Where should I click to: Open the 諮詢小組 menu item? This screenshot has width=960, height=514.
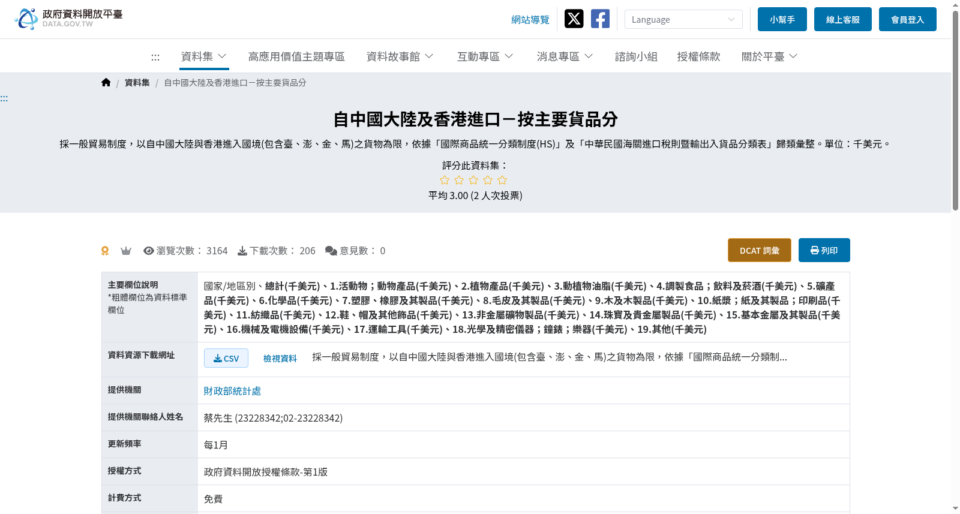coord(636,56)
